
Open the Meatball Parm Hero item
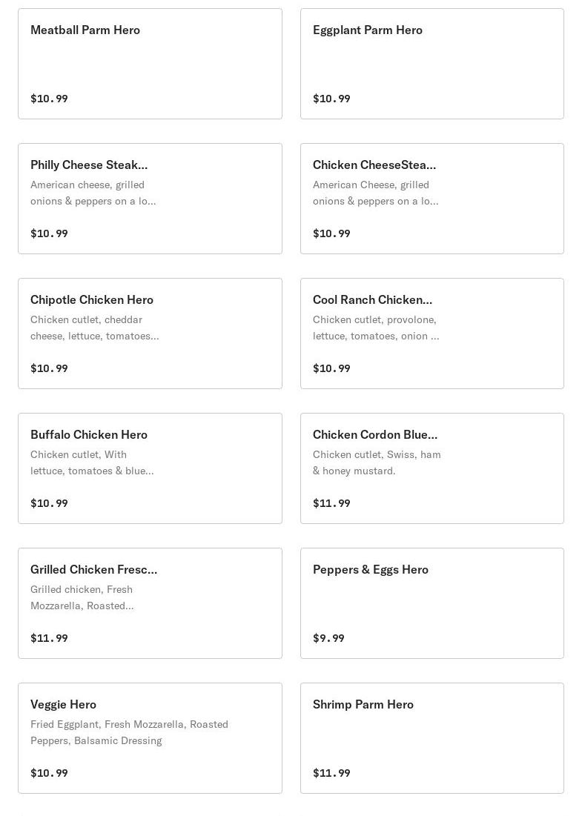(150, 64)
